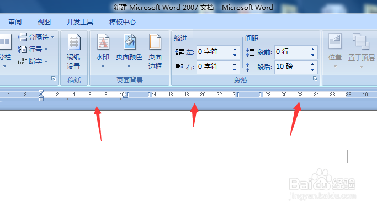Click the ruler marker near 10
The image size is (377, 209).
pyautogui.click(x=125, y=95)
